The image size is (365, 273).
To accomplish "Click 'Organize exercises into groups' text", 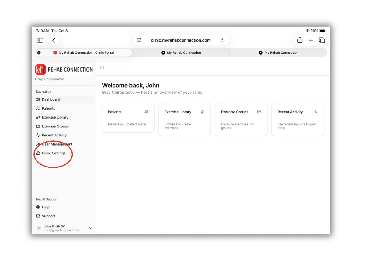I will tap(238, 126).
